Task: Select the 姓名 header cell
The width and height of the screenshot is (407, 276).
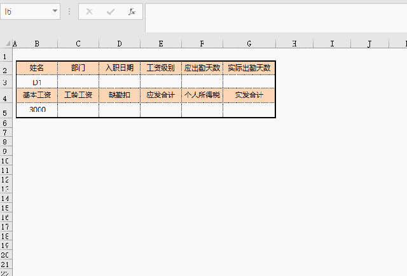Action: (x=37, y=68)
